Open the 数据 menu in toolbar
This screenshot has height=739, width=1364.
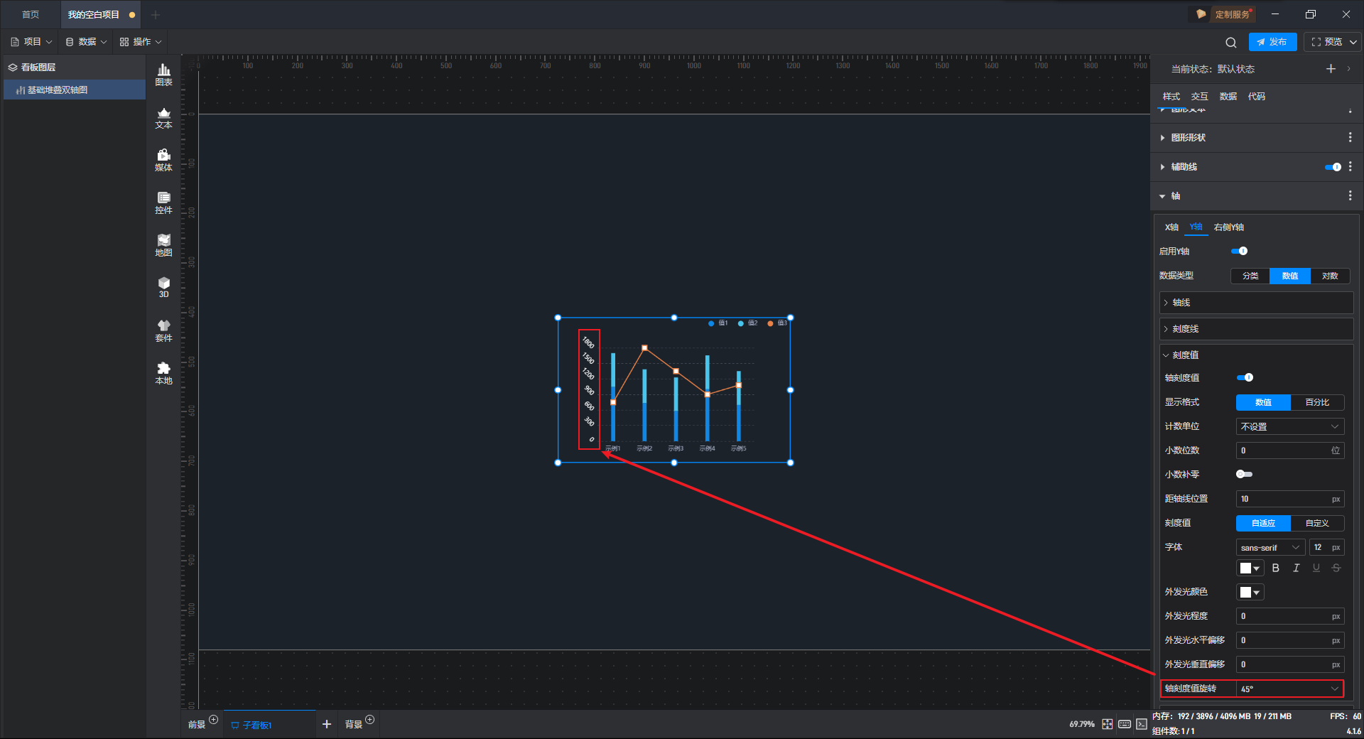click(x=86, y=42)
